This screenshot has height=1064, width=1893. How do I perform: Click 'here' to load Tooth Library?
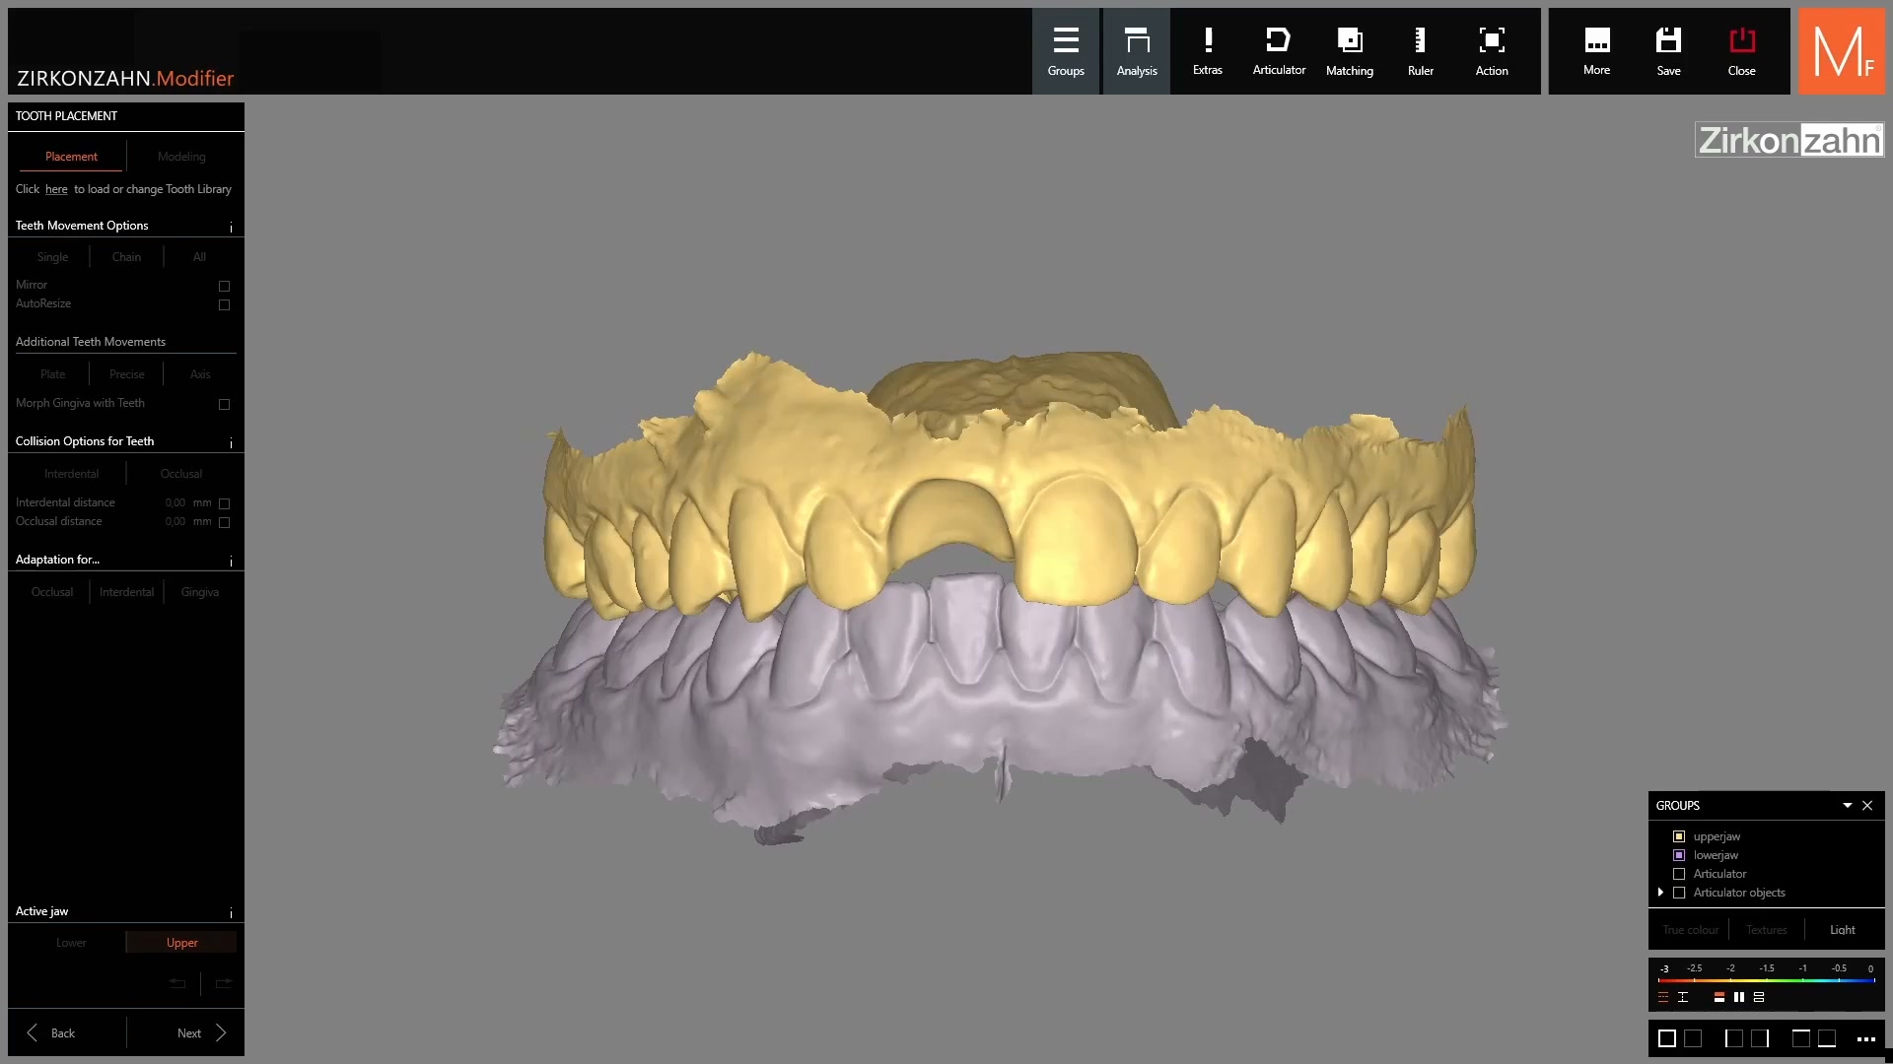click(56, 189)
